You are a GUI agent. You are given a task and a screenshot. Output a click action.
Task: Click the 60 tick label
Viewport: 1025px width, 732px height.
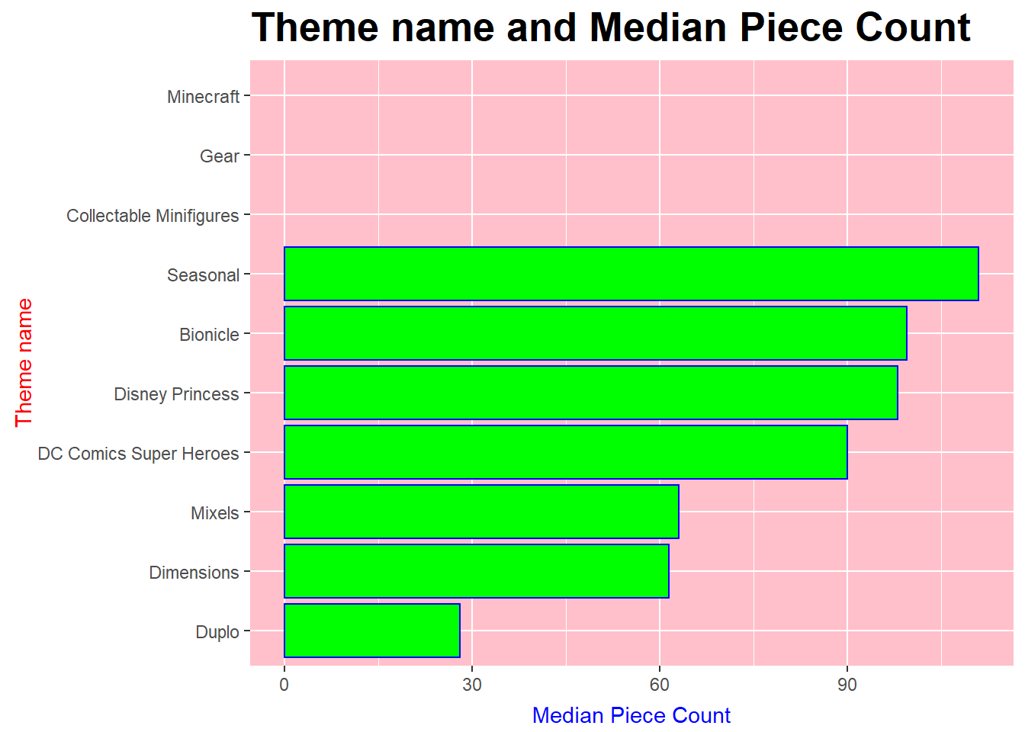pyautogui.click(x=660, y=684)
